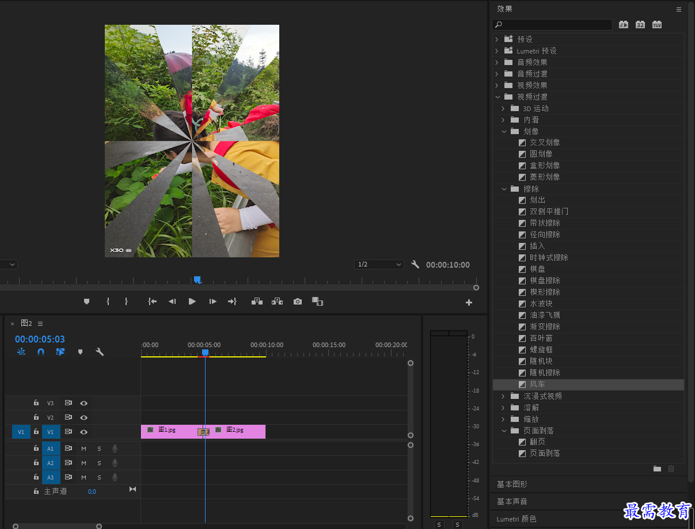Step forward one frame
695x529 pixels.
point(212,301)
